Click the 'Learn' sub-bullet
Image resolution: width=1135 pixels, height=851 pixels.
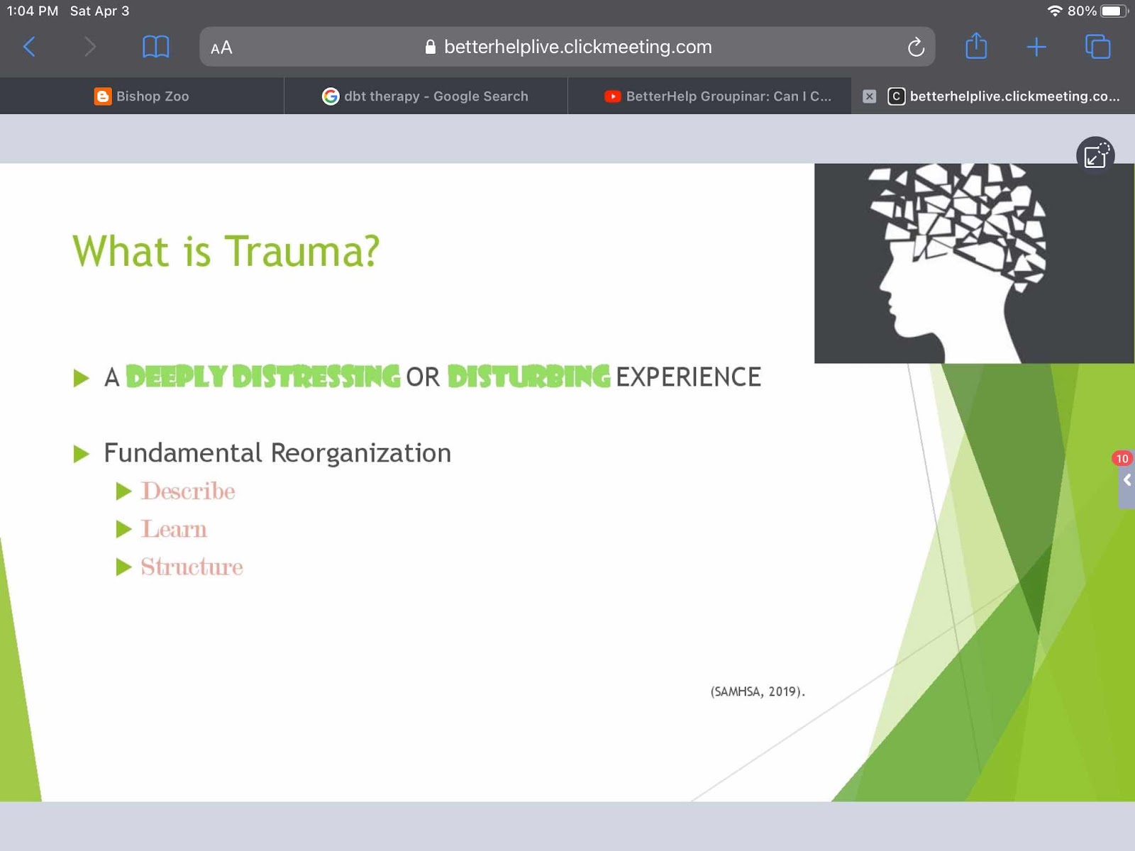(x=174, y=529)
